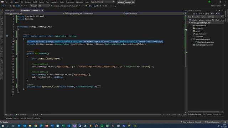Click the Save All toolbar icon
Screen dimensions: 228x128
[x=19, y=6]
